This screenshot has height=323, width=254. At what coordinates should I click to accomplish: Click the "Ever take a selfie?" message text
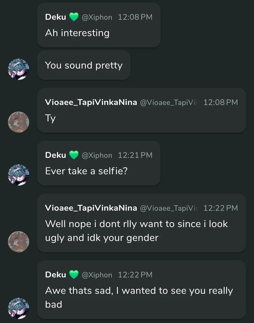[86, 171]
